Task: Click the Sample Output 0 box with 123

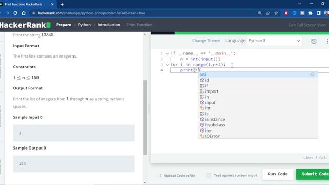Action: pyautogui.click(x=74, y=164)
